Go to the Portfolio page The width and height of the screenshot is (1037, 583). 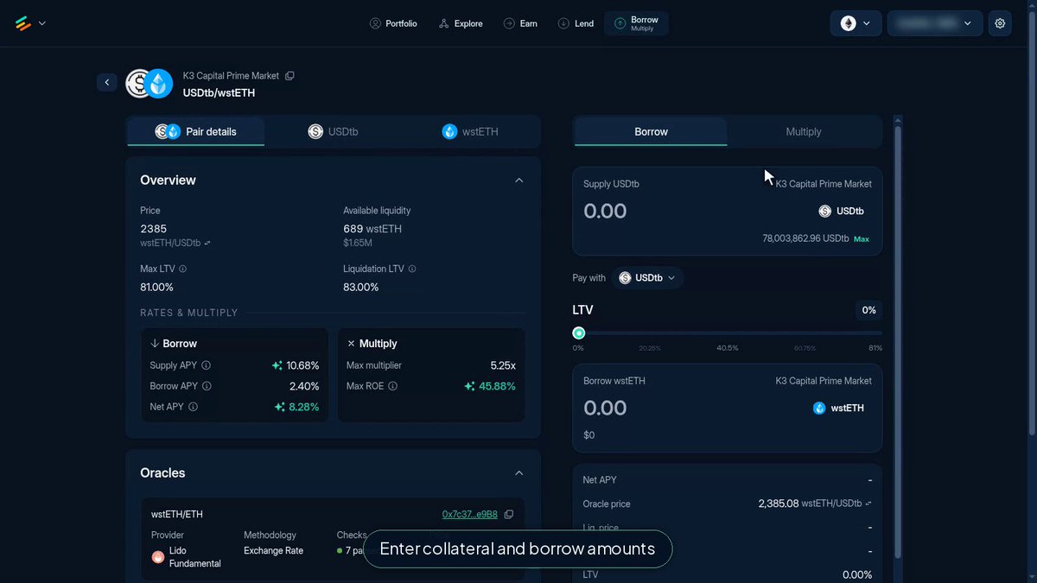[x=393, y=23]
